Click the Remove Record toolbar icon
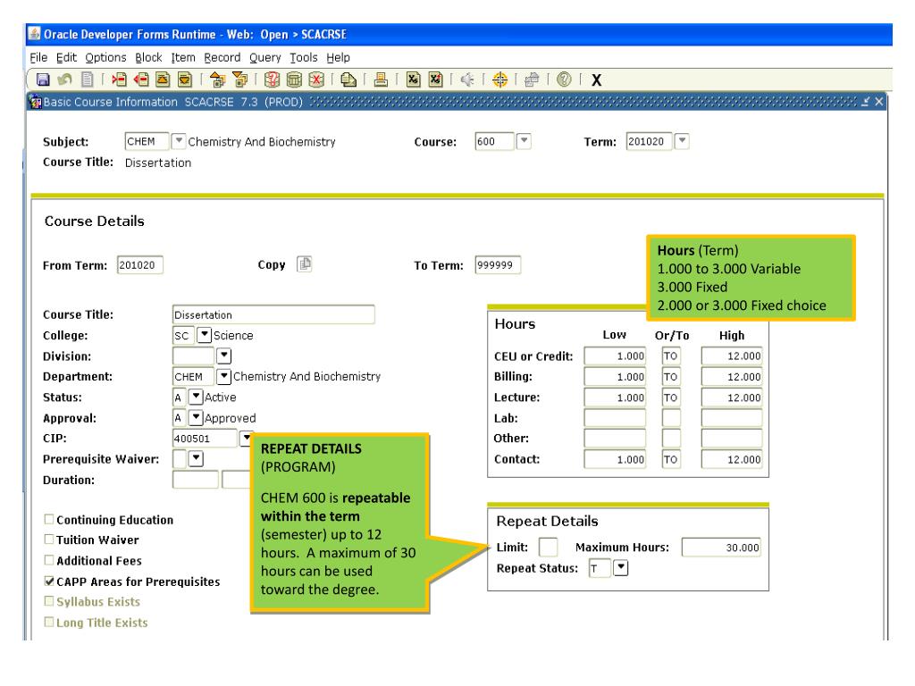 [x=140, y=79]
